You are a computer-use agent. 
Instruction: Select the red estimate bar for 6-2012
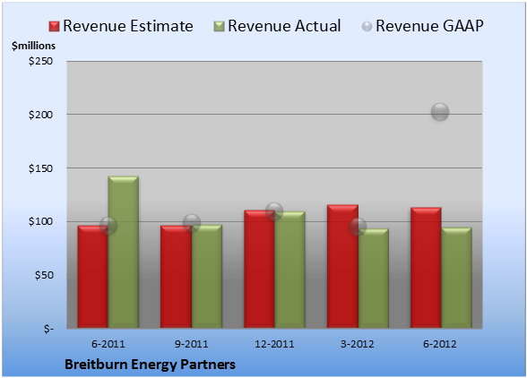pos(426,268)
